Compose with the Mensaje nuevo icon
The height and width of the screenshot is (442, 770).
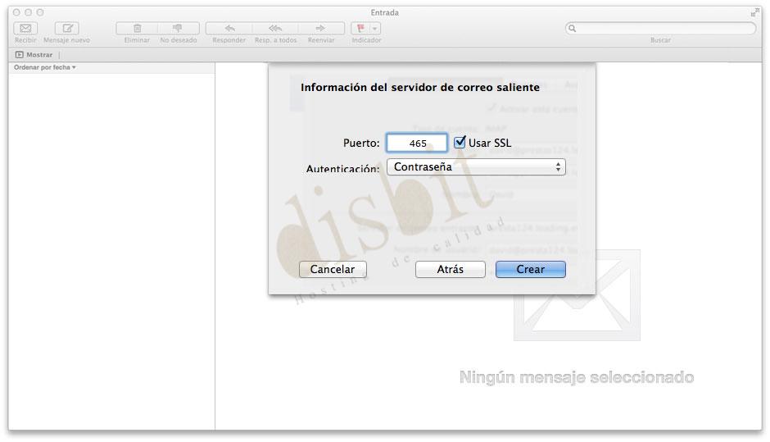point(67,28)
